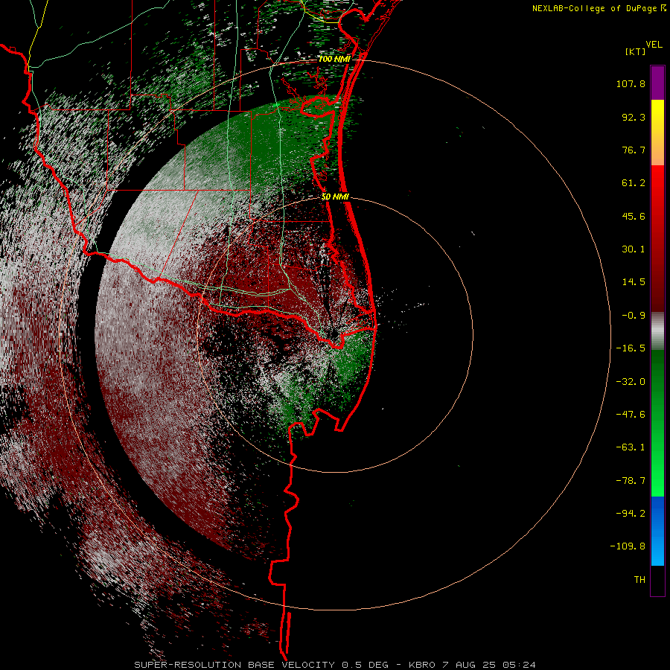The height and width of the screenshot is (670, 670).
Task: Select the 61.2 velocity scale value
Action: [634, 183]
